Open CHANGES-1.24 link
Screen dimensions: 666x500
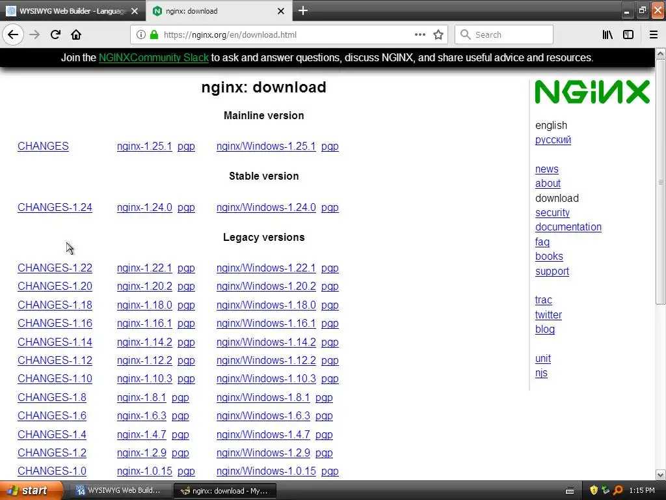[55, 208]
